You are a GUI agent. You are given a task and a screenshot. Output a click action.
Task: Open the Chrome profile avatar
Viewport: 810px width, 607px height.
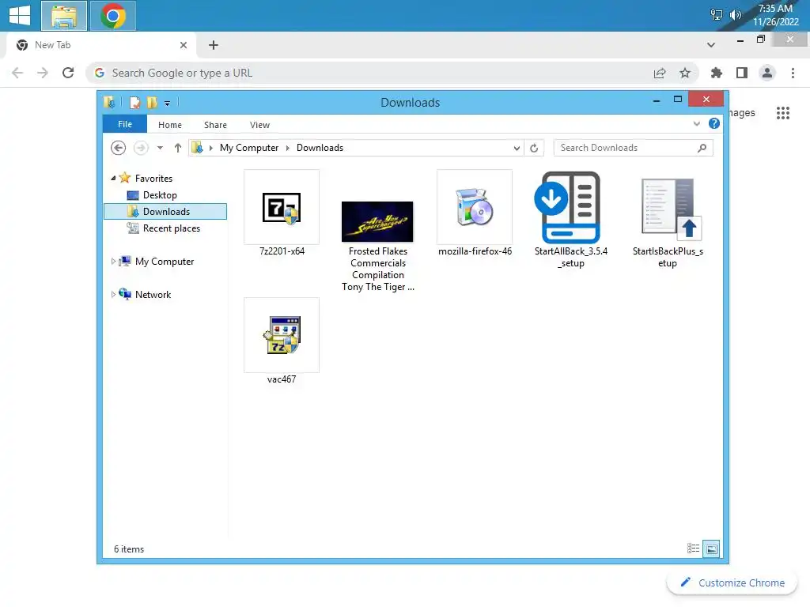coord(767,73)
